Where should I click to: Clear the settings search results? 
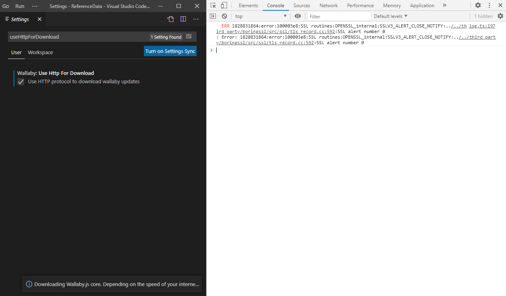189,36
